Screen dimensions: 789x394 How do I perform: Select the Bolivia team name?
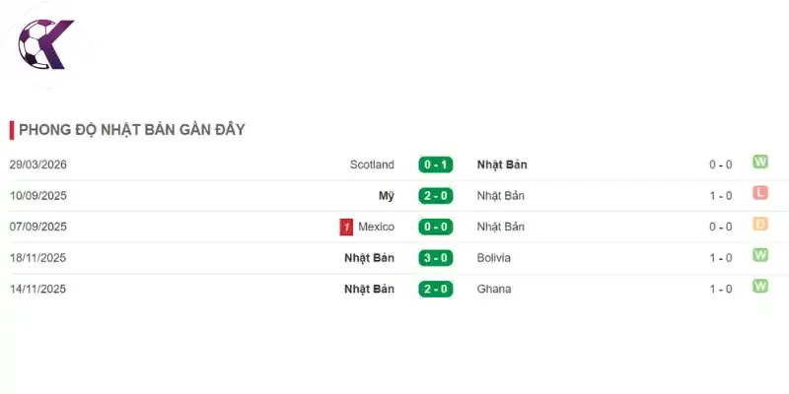click(494, 258)
